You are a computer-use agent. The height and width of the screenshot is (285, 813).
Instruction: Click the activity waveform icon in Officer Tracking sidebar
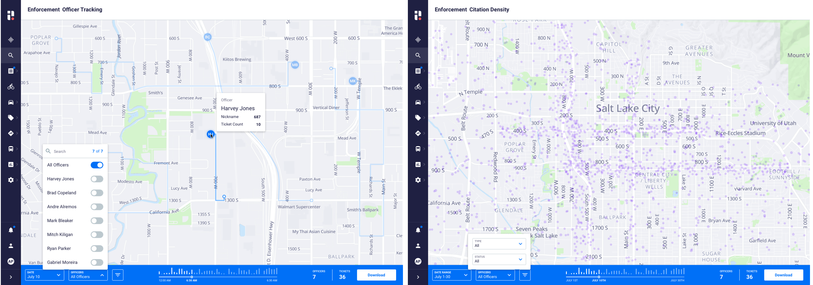pyautogui.click(x=11, y=40)
